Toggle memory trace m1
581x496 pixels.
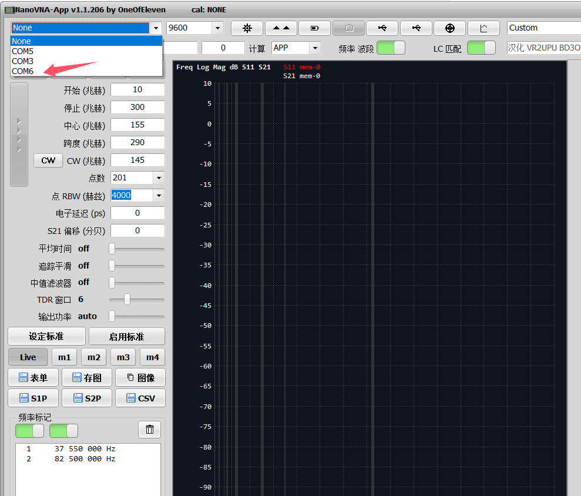65,357
